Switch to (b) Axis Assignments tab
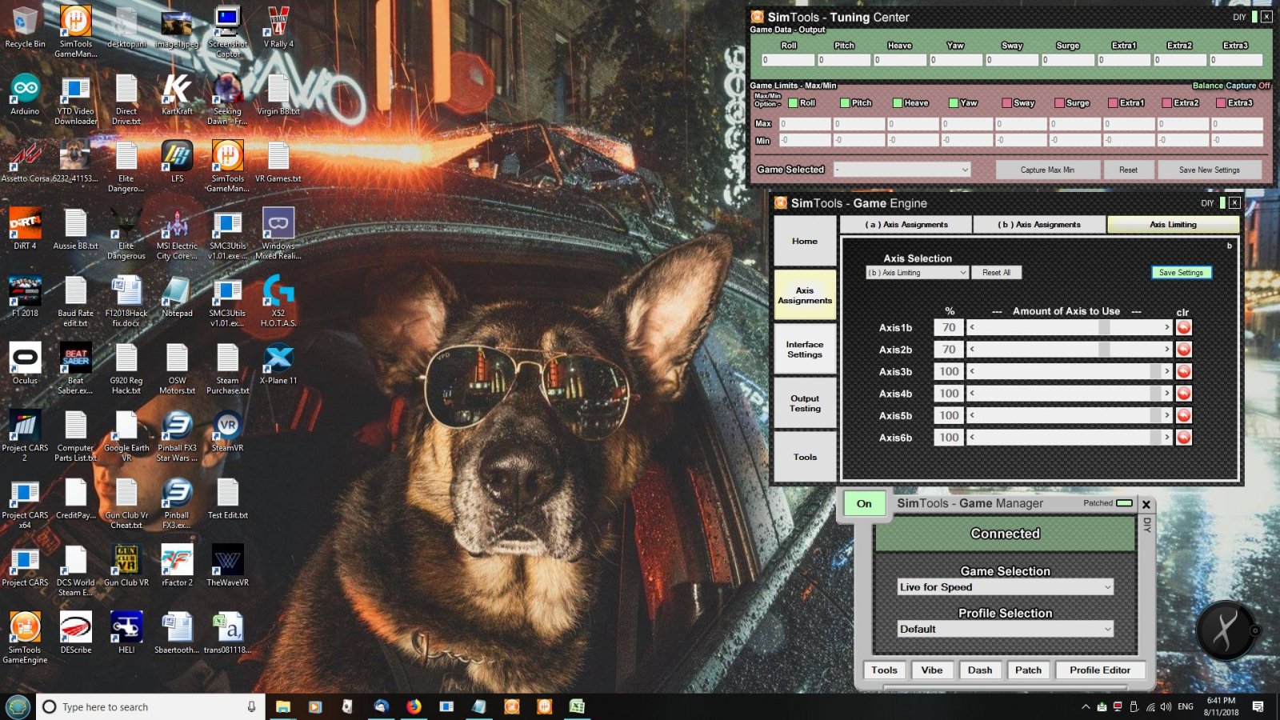 tap(1039, 225)
